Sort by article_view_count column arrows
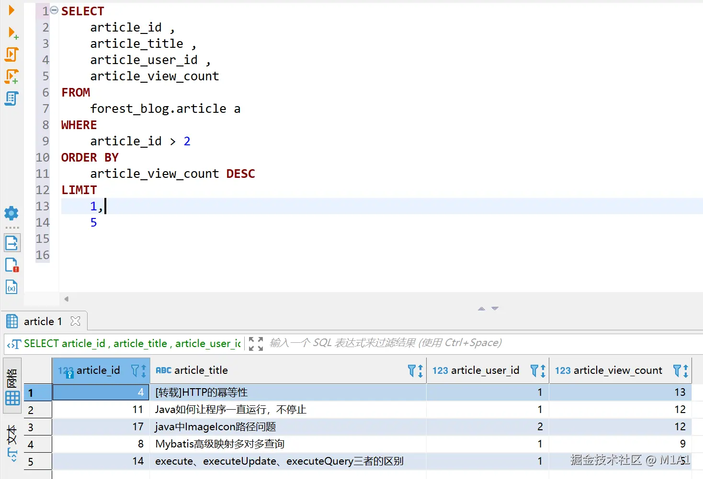The width and height of the screenshot is (703, 479). 686,371
